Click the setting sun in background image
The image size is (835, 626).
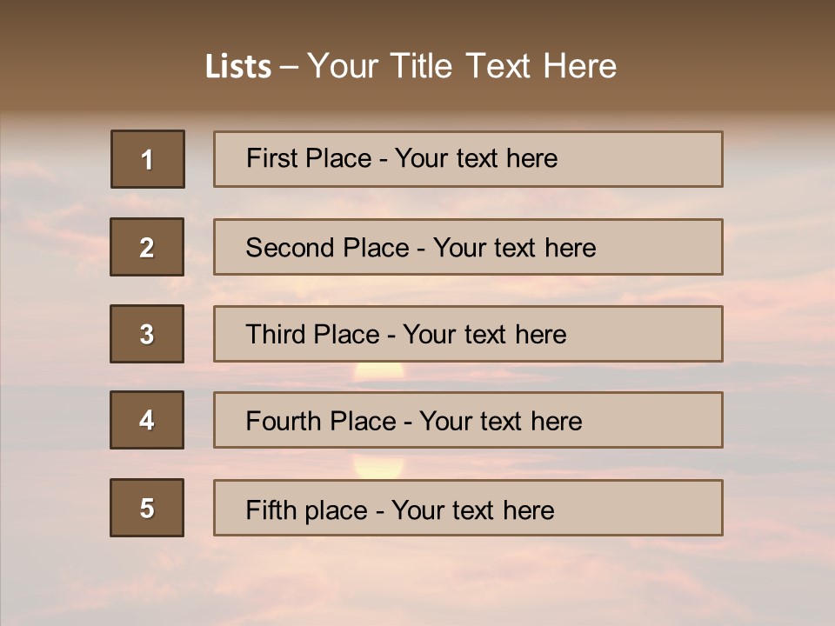click(x=379, y=372)
